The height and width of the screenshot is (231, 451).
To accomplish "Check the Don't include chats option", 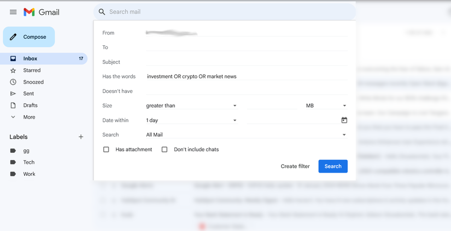I will point(165,150).
